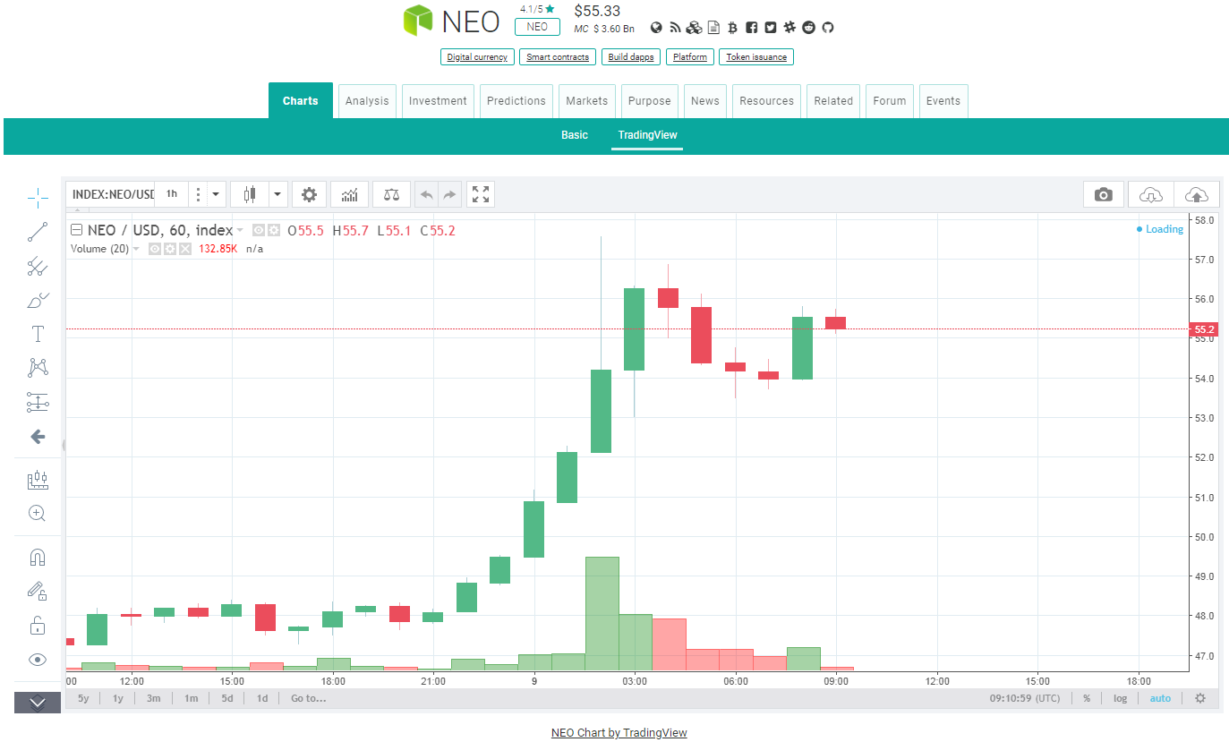
Task: Undo the last chart action
Action: click(x=427, y=194)
